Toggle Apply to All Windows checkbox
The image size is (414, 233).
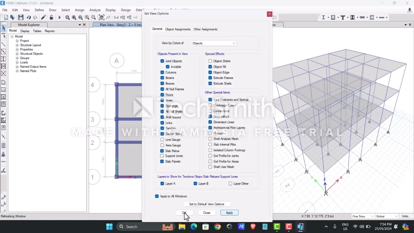coord(157,196)
